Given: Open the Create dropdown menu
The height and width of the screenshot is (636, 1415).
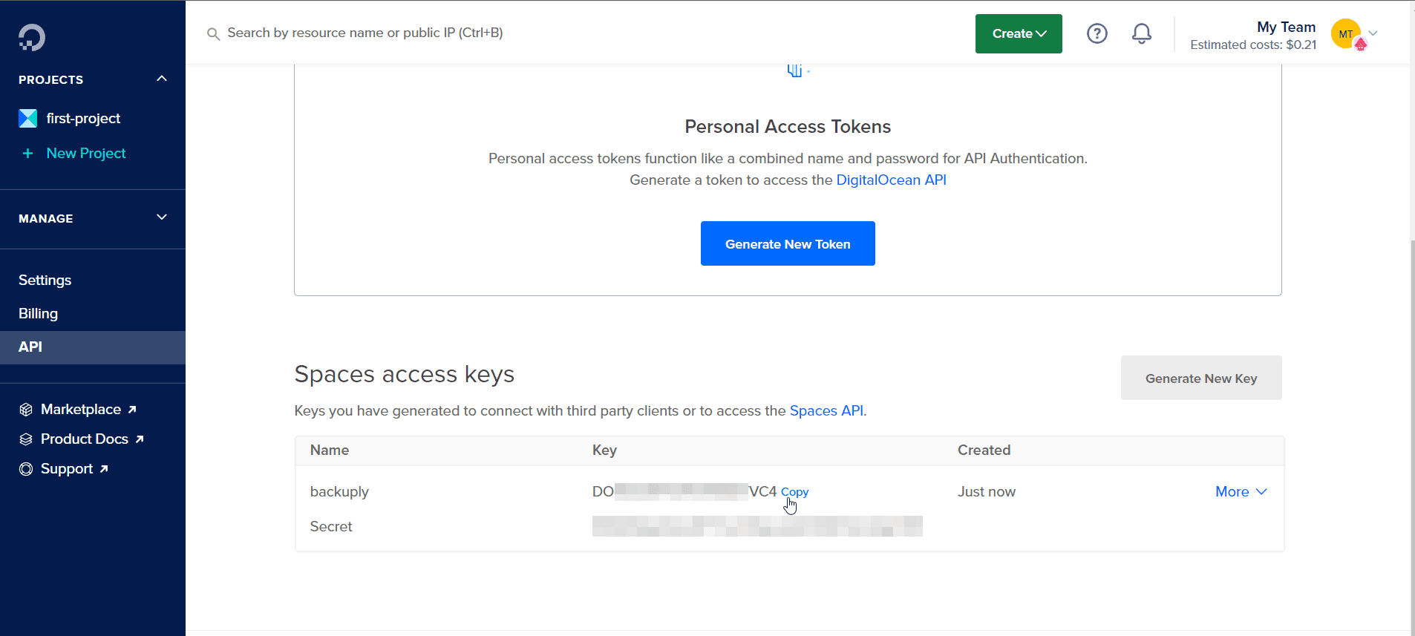Looking at the screenshot, I should coord(1018,33).
